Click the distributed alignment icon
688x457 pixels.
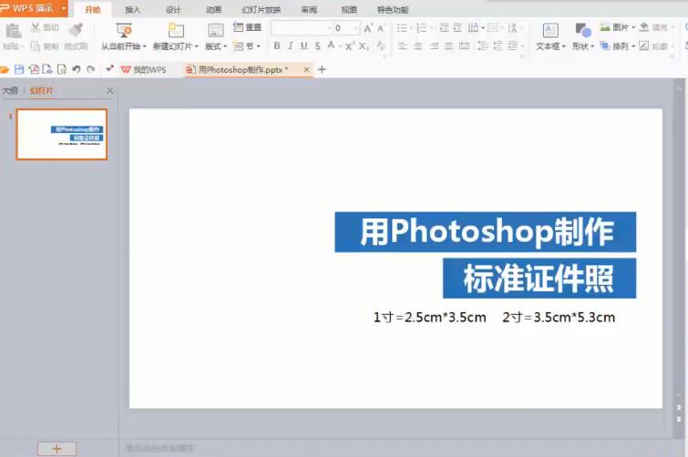464,46
